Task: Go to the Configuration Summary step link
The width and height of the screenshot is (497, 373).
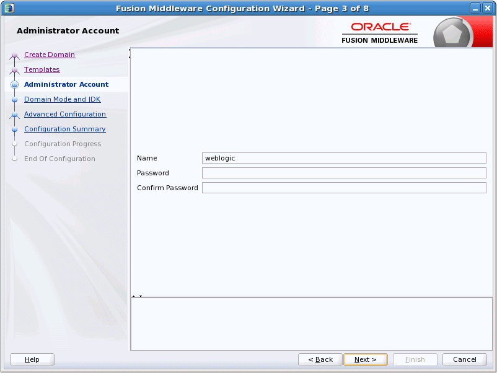Action: click(65, 129)
